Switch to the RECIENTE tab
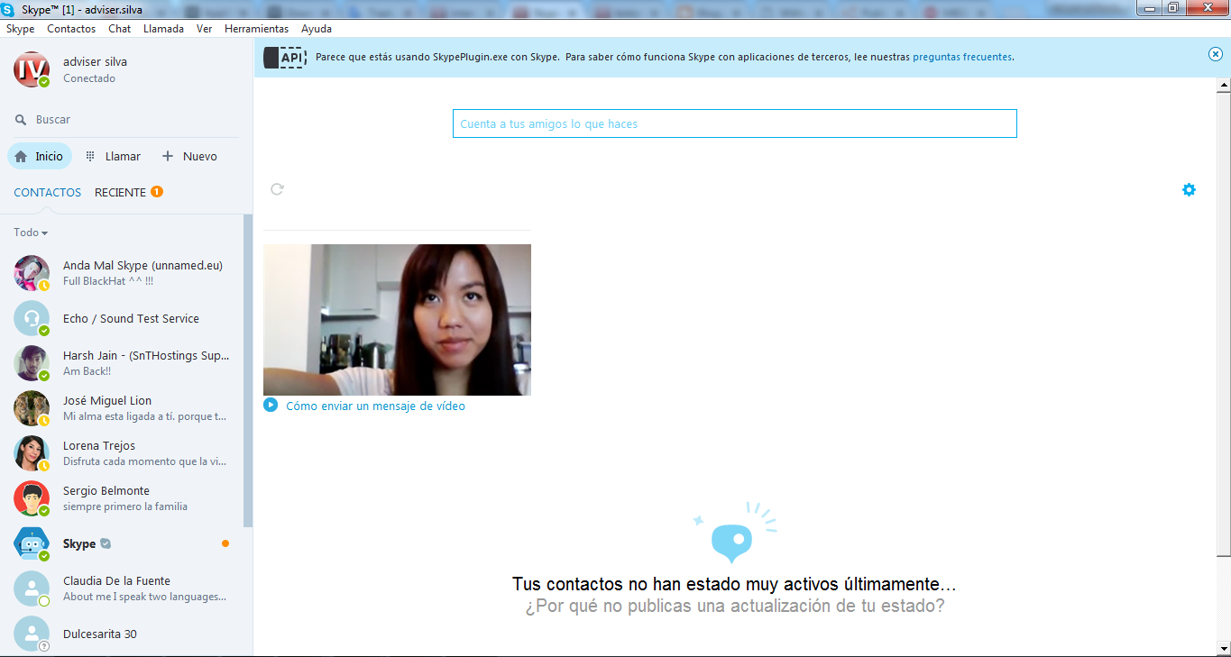 (120, 192)
